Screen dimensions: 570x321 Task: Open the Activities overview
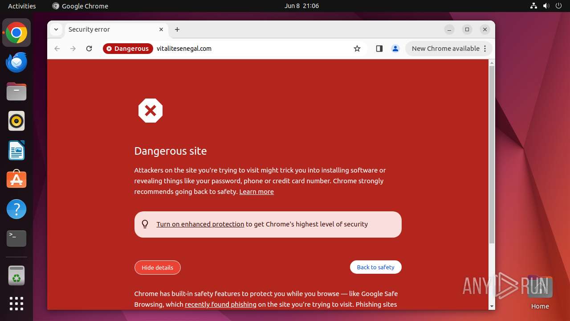22,6
